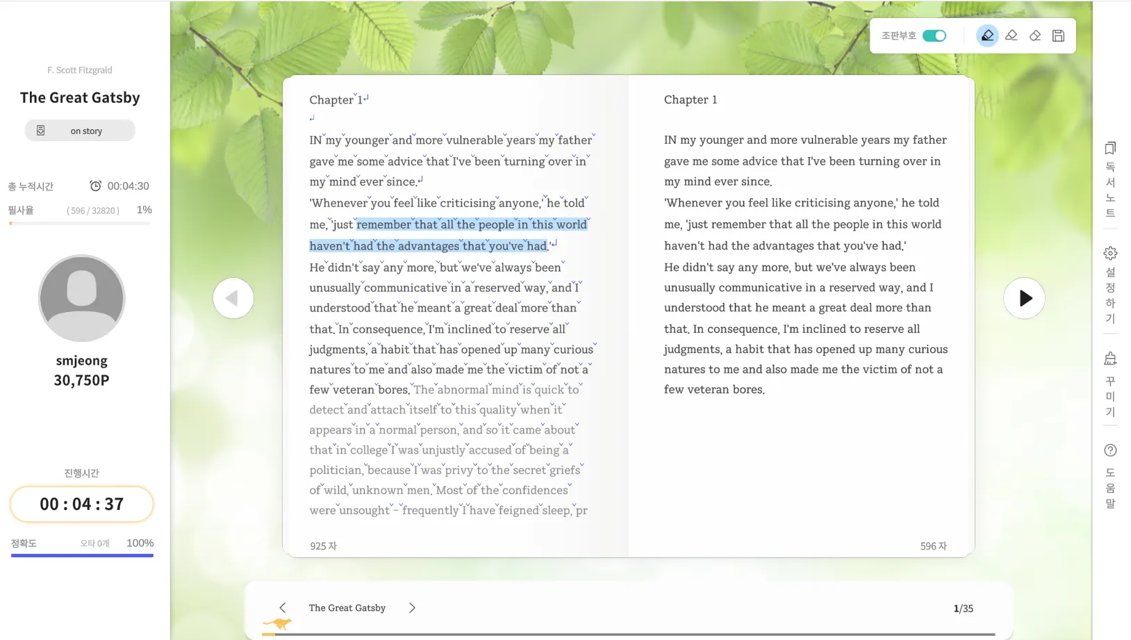The height and width of the screenshot is (640, 1131).
Task: Open the 꾸미기 decorate panel
Action: click(1110, 384)
